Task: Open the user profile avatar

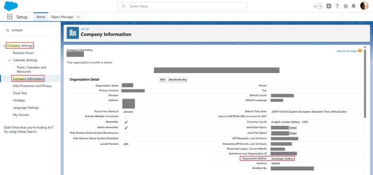Action: click(364, 6)
